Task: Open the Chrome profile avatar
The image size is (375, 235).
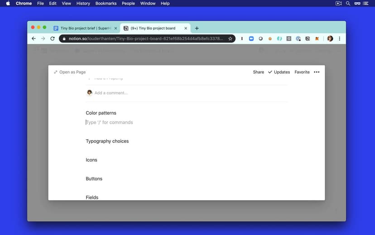Action: pos(330,39)
